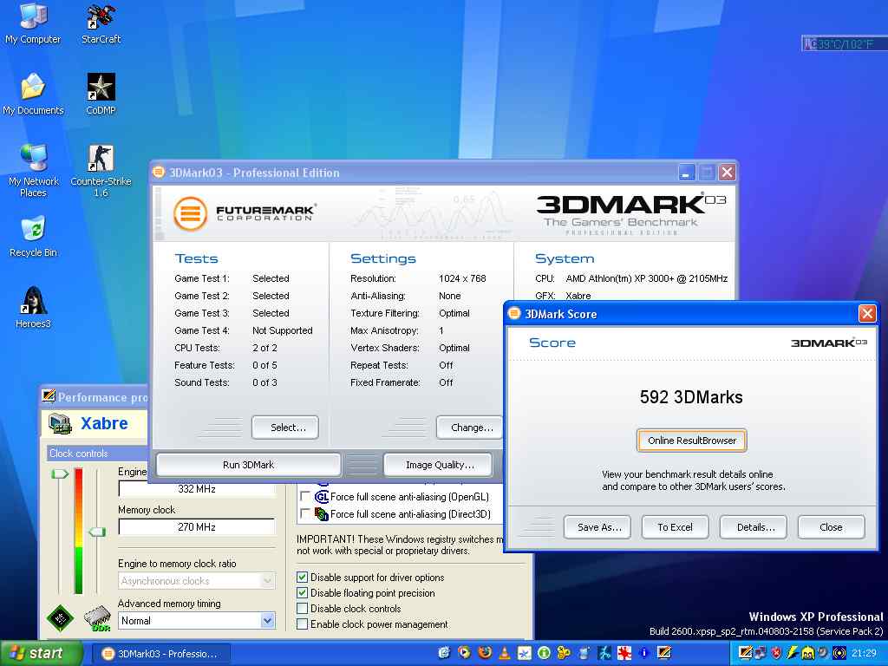Uncheck Disable floating point precision
Image resolution: width=888 pixels, height=666 pixels.
click(303, 593)
